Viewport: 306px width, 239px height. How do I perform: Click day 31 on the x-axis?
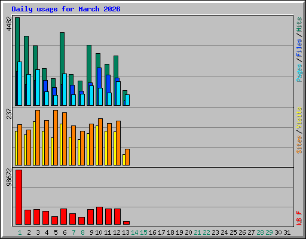pyautogui.click(x=287, y=232)
